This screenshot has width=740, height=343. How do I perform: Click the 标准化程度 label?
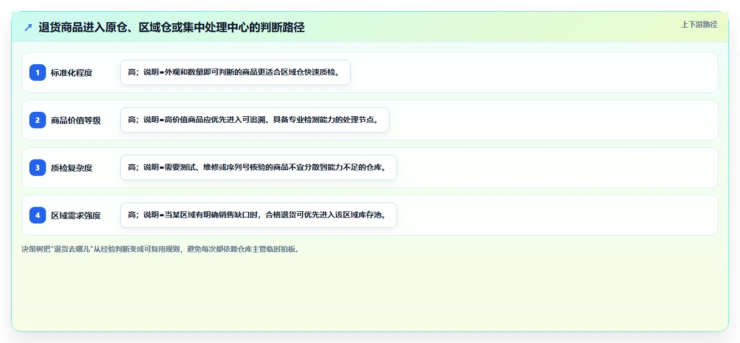click(71, 72)
